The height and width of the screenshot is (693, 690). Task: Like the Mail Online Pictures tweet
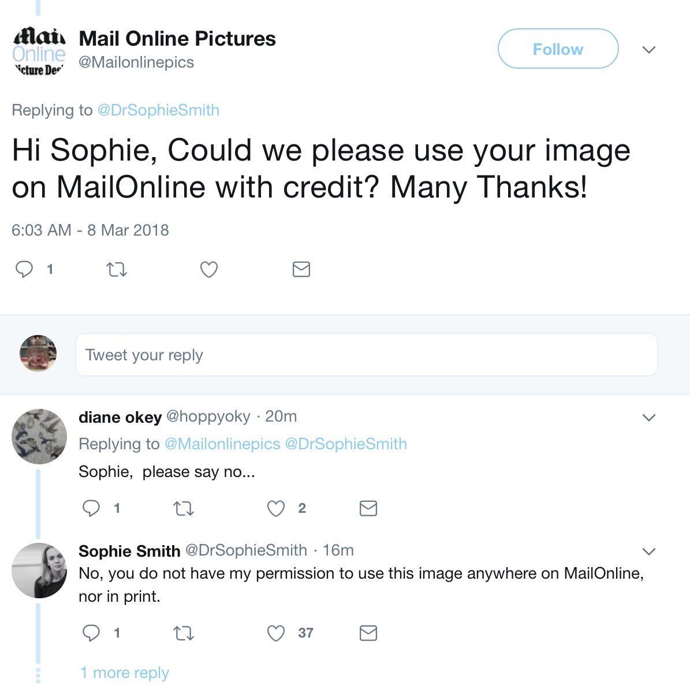pos(208,269)
